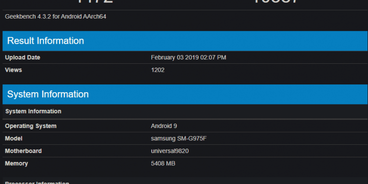Viewport: 368px width, 184px height.
Task: Click the Geekbench 4.3.2 for Android AArch64 text
Action: click(x=55, y=17)
